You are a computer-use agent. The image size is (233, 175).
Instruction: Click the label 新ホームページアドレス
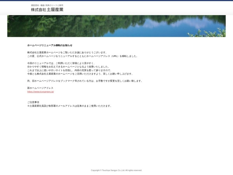coord(40,88)
